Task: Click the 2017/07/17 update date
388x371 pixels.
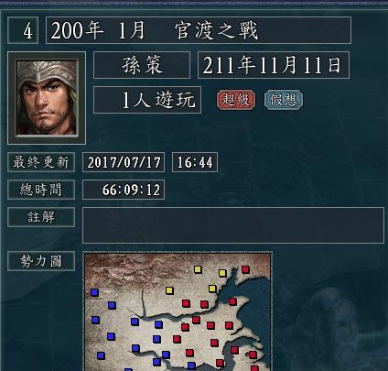Action: click(124, 162)
